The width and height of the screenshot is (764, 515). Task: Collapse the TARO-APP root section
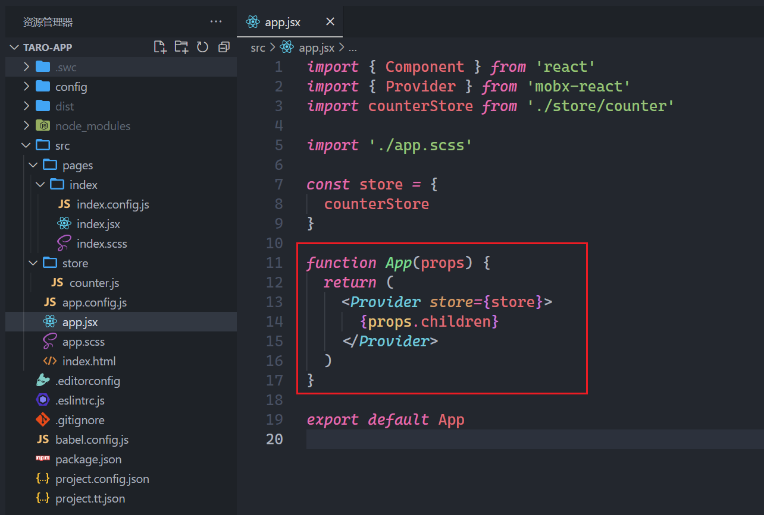(14, 48)
